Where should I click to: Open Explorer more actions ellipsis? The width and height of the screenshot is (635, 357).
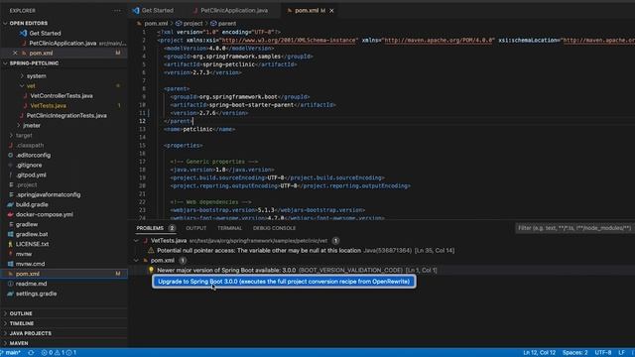(x=117, y=11)
